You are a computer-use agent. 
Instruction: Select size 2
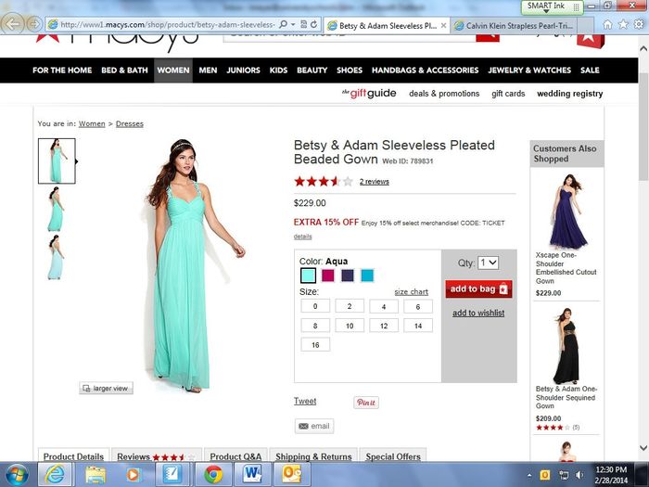point(350,306)
